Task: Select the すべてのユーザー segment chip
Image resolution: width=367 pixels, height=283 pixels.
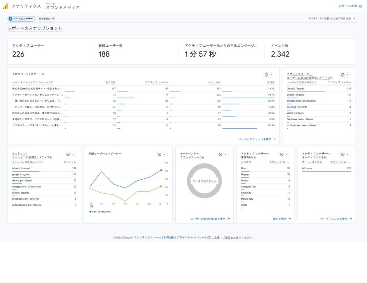Action: (21, 19)
